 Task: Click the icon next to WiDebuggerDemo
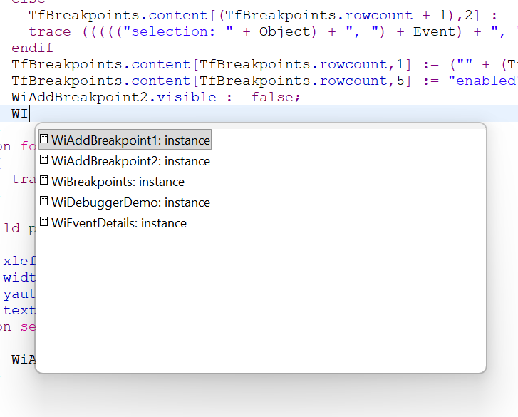pyautogui.click(x=44, y=202)
